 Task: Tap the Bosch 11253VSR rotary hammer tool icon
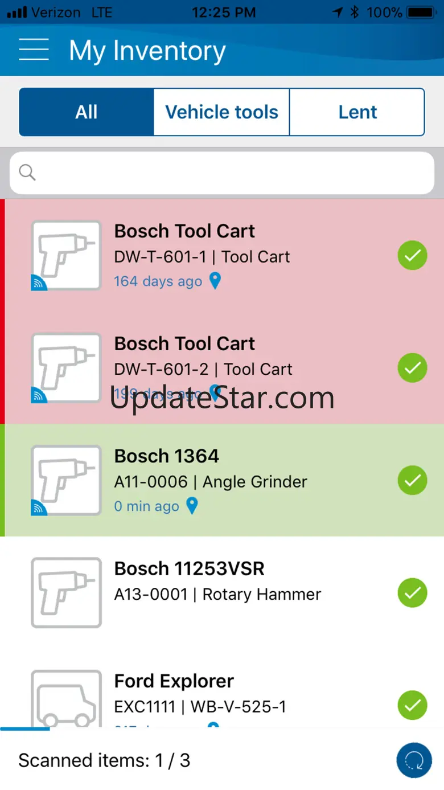[x=66, y=593]
